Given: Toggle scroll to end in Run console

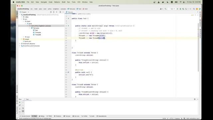Looking at the screenshot, I should (23, 111).
